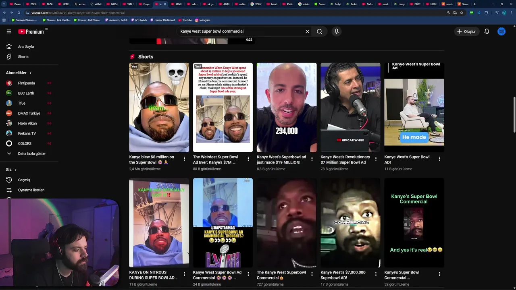Open options for 'Revolutionary $7 Million Super Bowl Ad' short

tap(376, 159)
